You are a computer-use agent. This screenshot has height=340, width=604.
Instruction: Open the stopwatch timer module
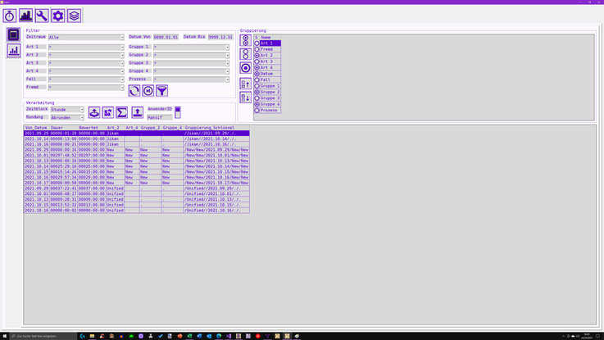(x=10, y=16)
